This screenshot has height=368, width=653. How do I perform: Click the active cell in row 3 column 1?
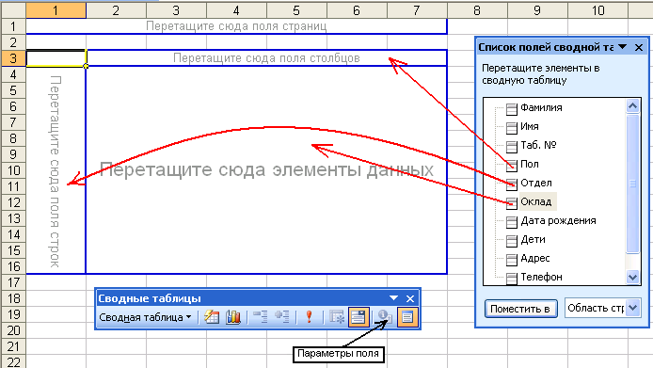(x=56, y=58)
